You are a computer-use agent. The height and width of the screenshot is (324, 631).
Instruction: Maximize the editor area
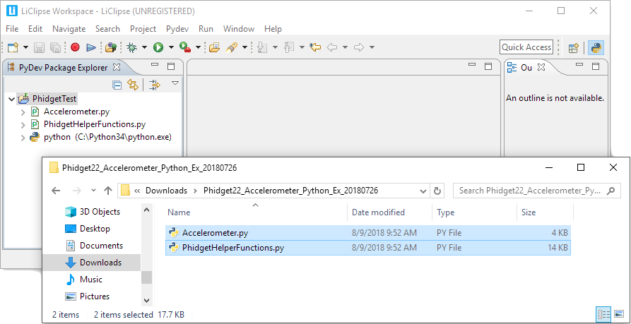click(x=488, y=66)
